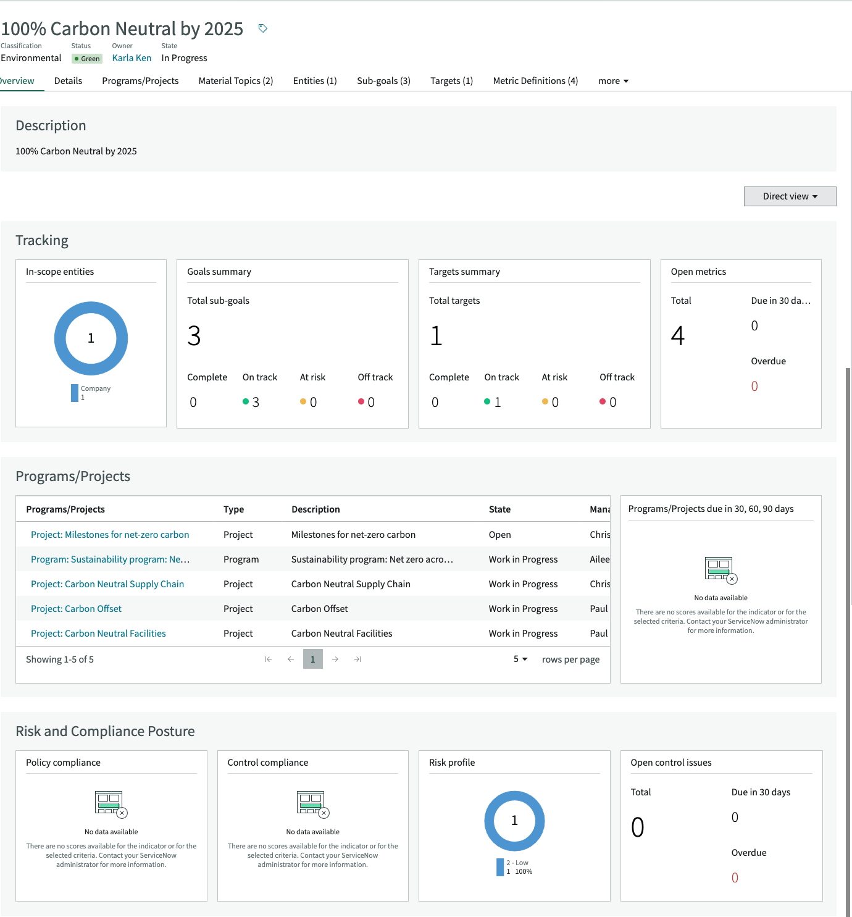The image size is (852, 917).
Task: Open Project: Carbon Offset link
Action: 76,609
